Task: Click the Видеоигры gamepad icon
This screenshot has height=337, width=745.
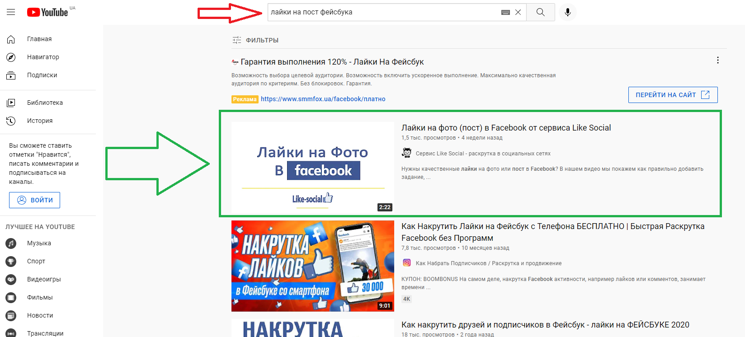Action: [11, 280]
